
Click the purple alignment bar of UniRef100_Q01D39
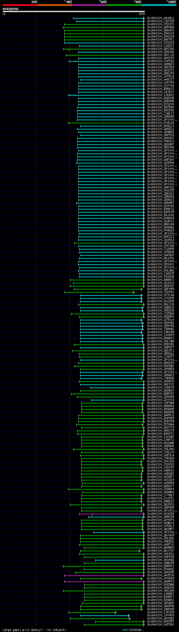(x=112, y=514)
